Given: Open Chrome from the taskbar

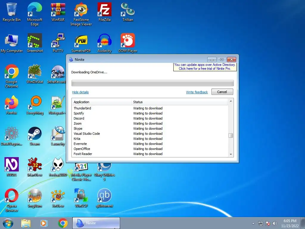Looking at the screenshot, I should click(x=63, y=223).
